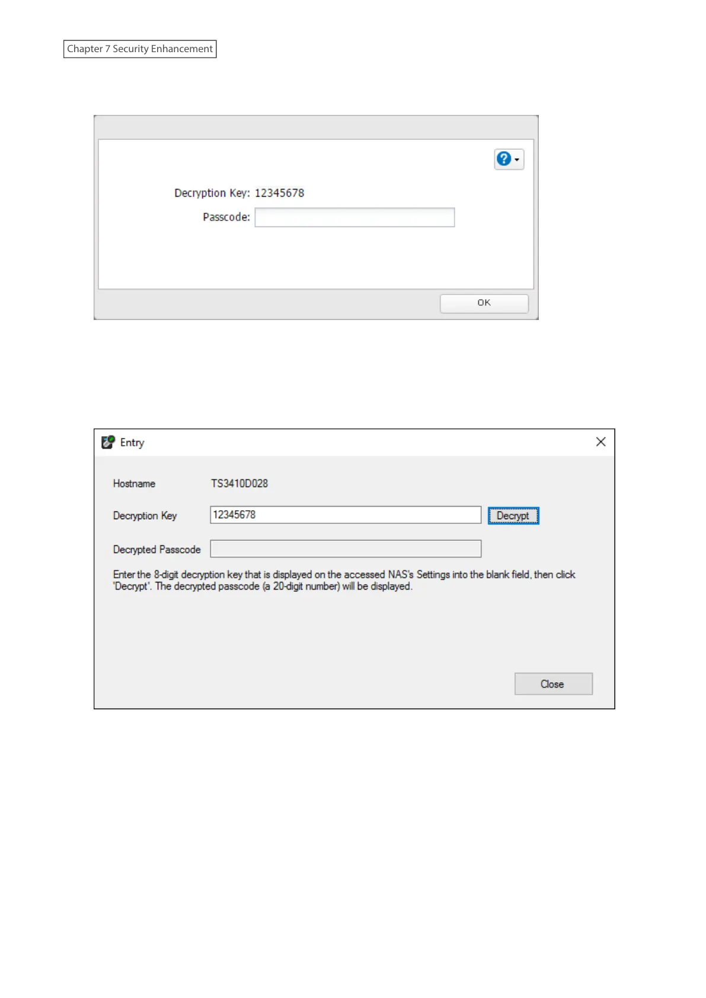
Task: Expand the help icon's dropdown arrow
Action: [517, 159]
